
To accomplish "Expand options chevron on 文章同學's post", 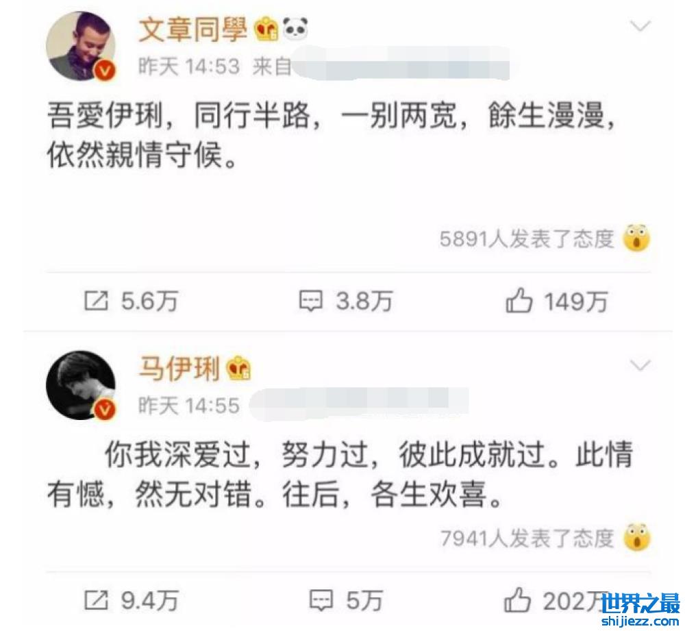I will (x=641, y=27).
